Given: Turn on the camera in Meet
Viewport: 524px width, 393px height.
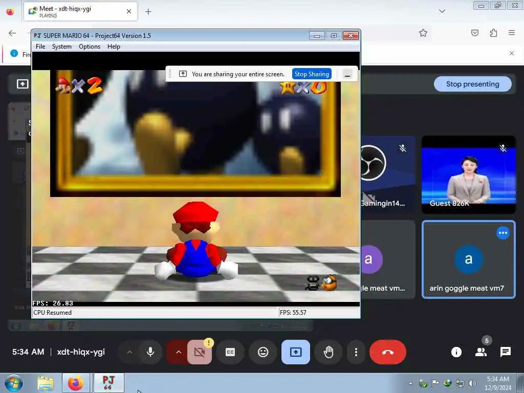Looking at the screenshot, I should pos(200,352).
